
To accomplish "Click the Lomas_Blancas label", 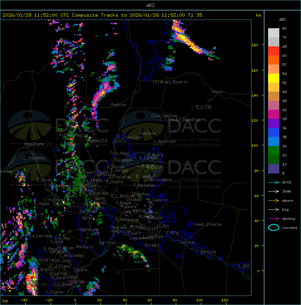I will coord(208,224).
